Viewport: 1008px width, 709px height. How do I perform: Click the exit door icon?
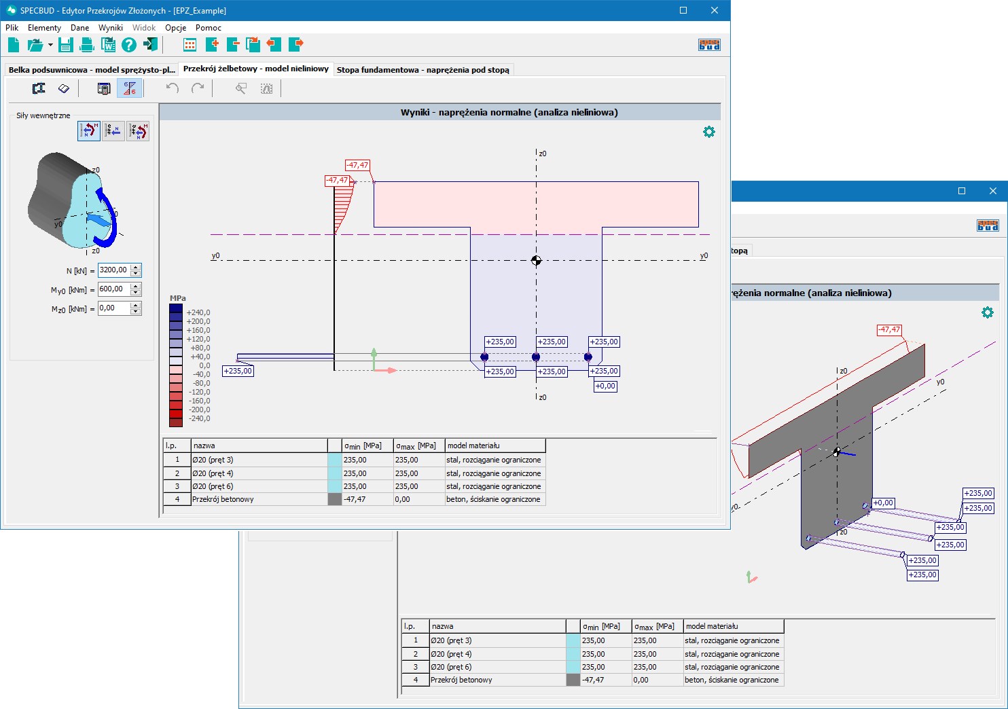click(150, 45)
